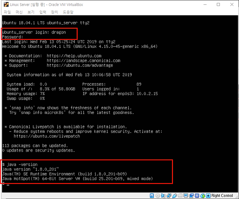Click the Right Control host key label
The width and height of the screenshot is (239, 199).
click(x=222, y=196)
